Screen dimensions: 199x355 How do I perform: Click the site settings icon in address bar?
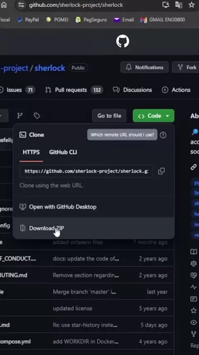[21, 5]
